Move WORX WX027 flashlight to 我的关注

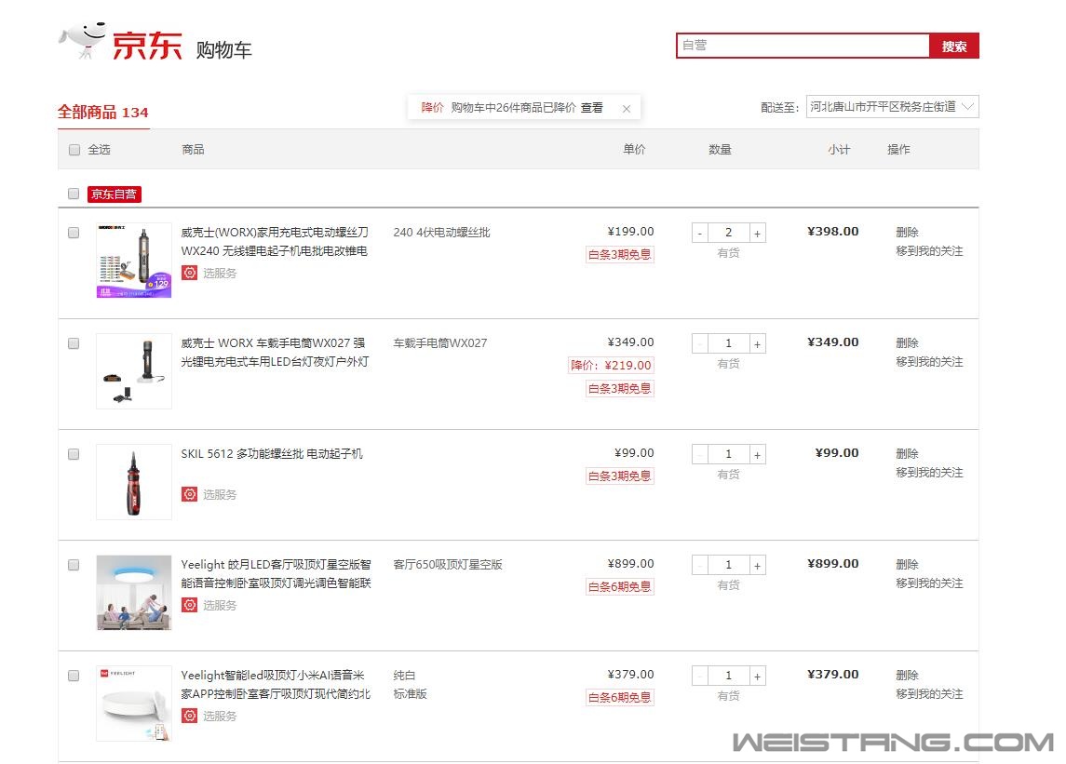point(929,362)
